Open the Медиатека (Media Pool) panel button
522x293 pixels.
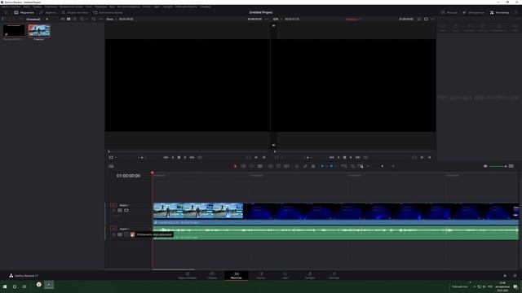24,13
